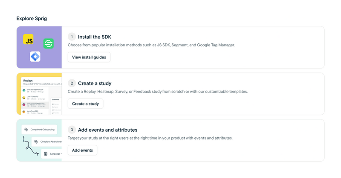Click the step 3 number badge
The height and width of the screenshot is (178, 341).
coord(72,130)
